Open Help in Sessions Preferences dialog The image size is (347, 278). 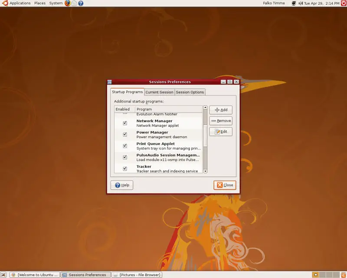coord(122,185)
